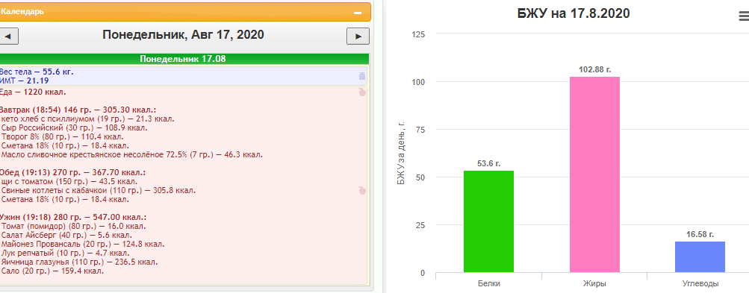This screenshot has height=293, width=749.
Task: Click the 102.88 г. bar label
Action: pos(594,69)
